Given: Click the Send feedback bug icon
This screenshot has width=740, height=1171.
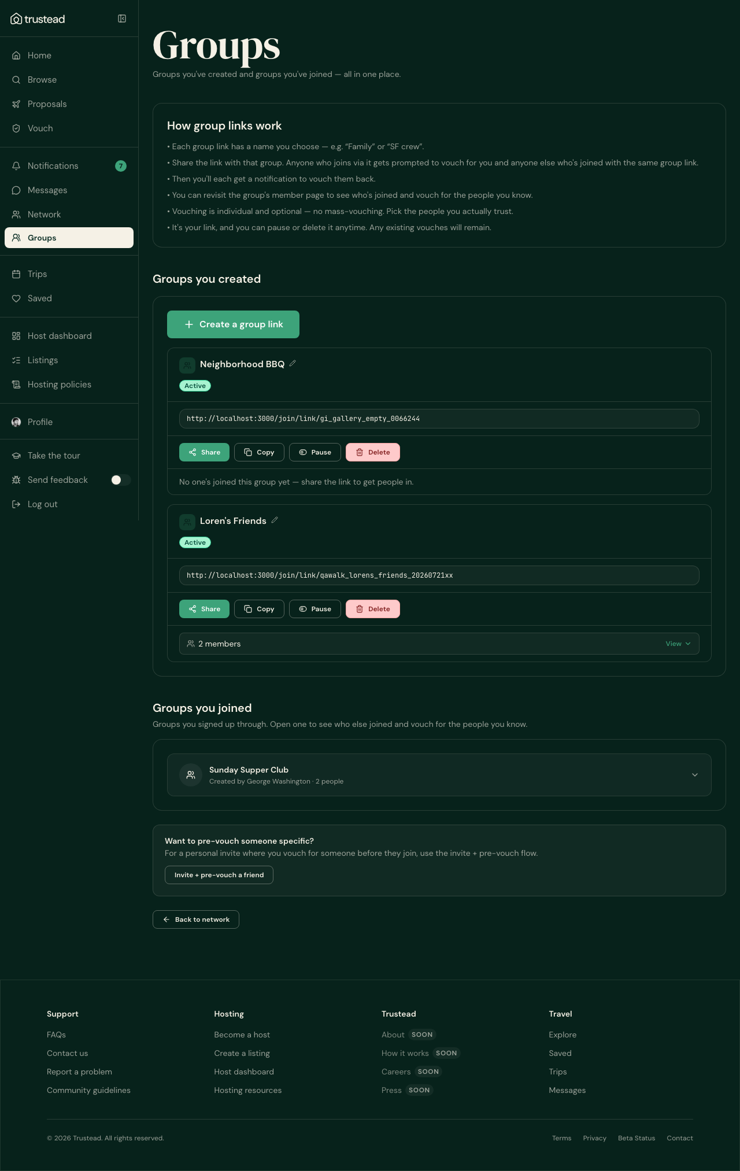Looking at the screenshot, I should coord(16,480).
